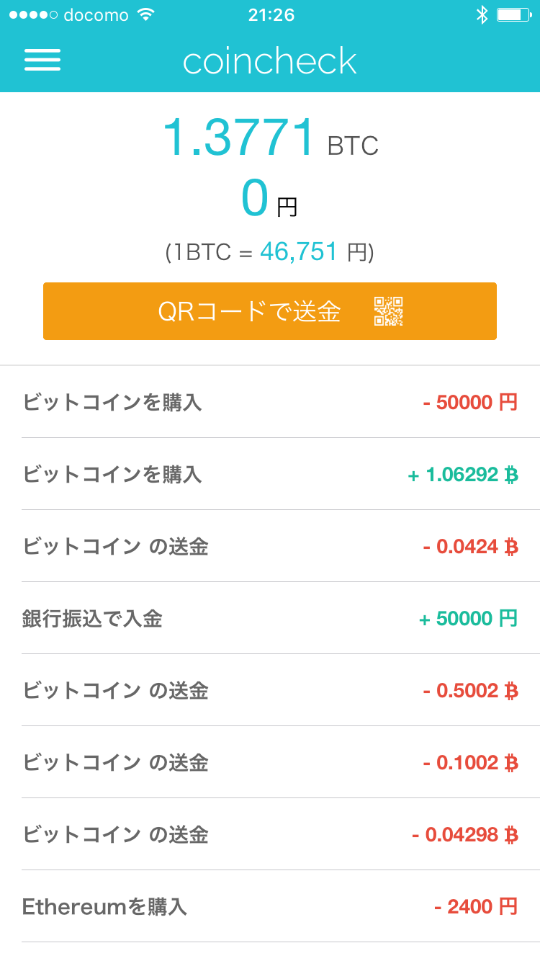The image size is (540, 961).
Task: Open the hamburger menu
Action: tap(42, 60)
